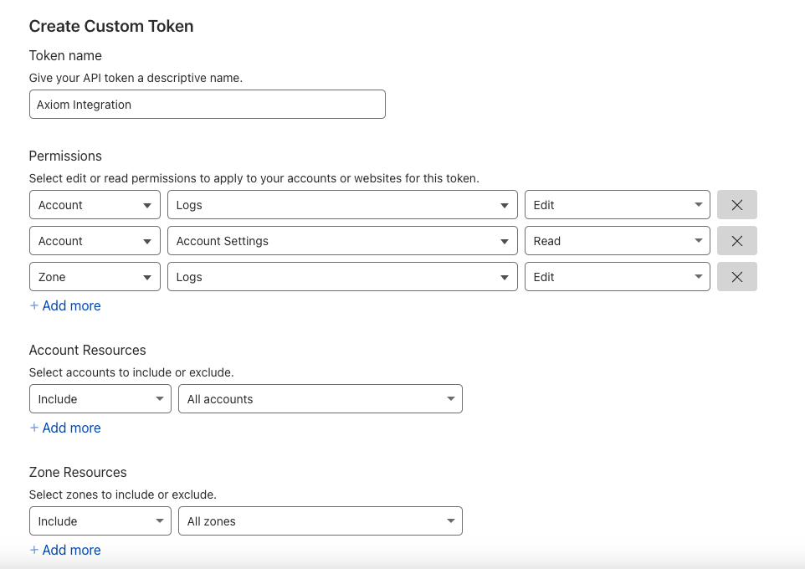Remove the Account Logs permission row
Image resolution: width=805 pixels, height=569 pixels.
click(x=736, y=205)
